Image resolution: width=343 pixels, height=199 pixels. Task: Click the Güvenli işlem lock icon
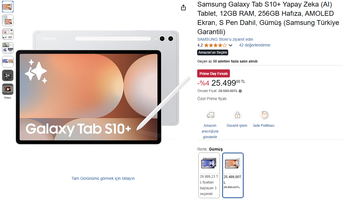[x=237, y=115]
